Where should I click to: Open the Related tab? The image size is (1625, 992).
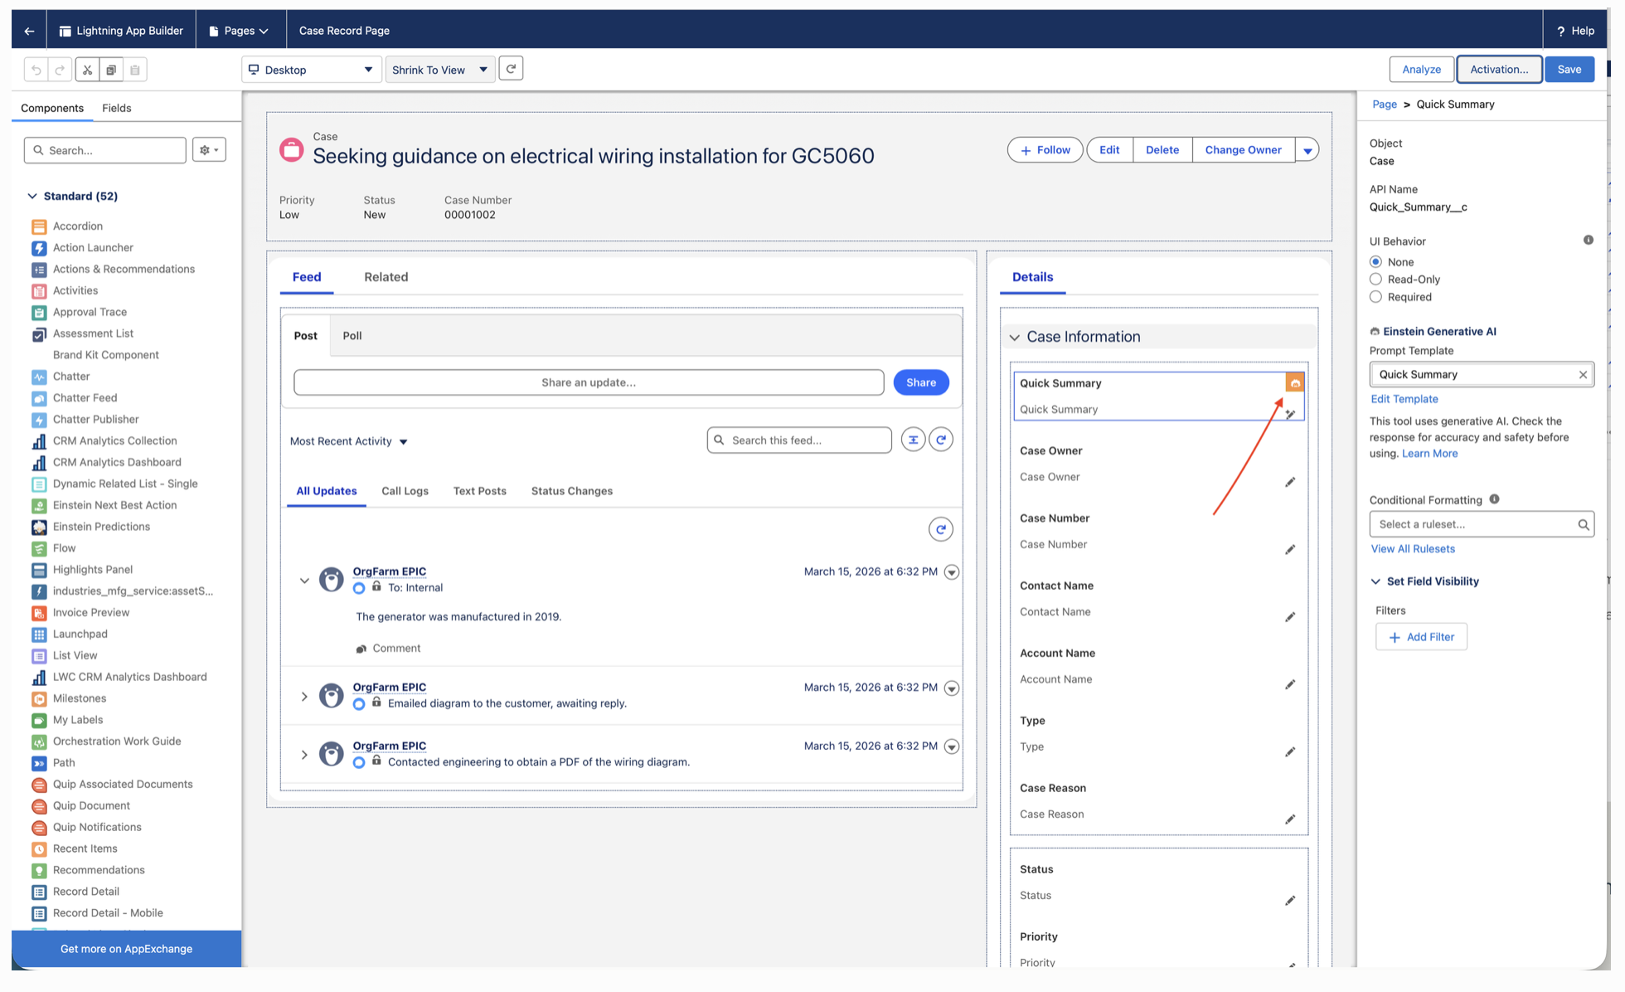(386, 277)
